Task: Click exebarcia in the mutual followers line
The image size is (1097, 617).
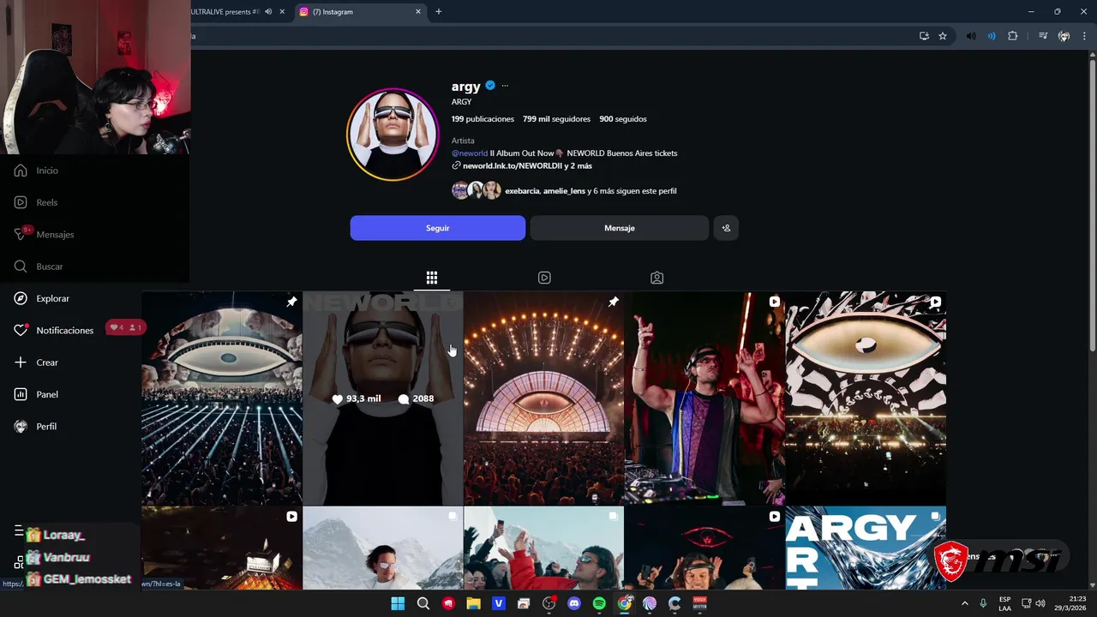Action: (522, 191)
